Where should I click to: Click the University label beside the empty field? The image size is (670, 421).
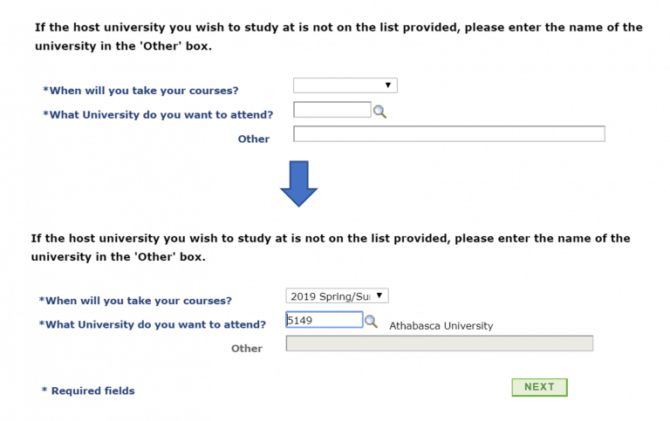click(x=158, y=114)
